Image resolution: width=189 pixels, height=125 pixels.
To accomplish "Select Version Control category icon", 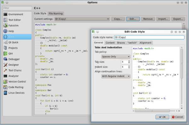I will tap(5, 82).
